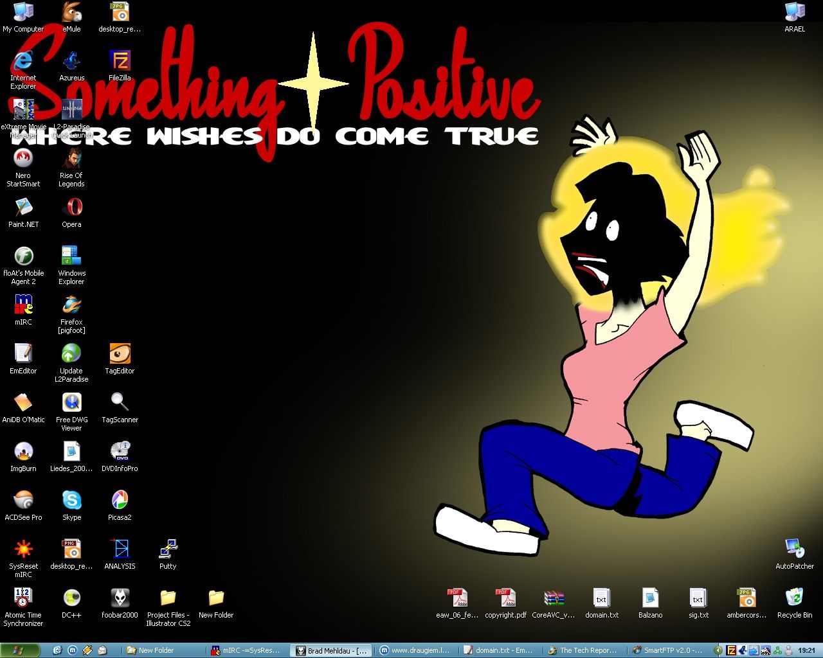Image resolution: width=823 pixels, height=658 pixels.
Task: Open the Azureus desktop shortcut
Action: point(71,66)
